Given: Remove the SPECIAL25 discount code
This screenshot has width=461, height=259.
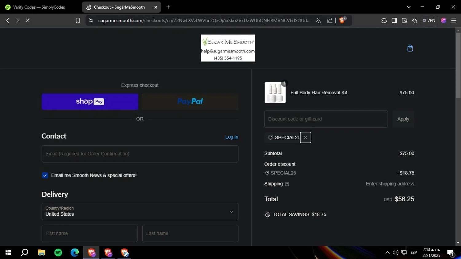Looking at the screenshot, I should pyautogui.click(x=305, y=138).
